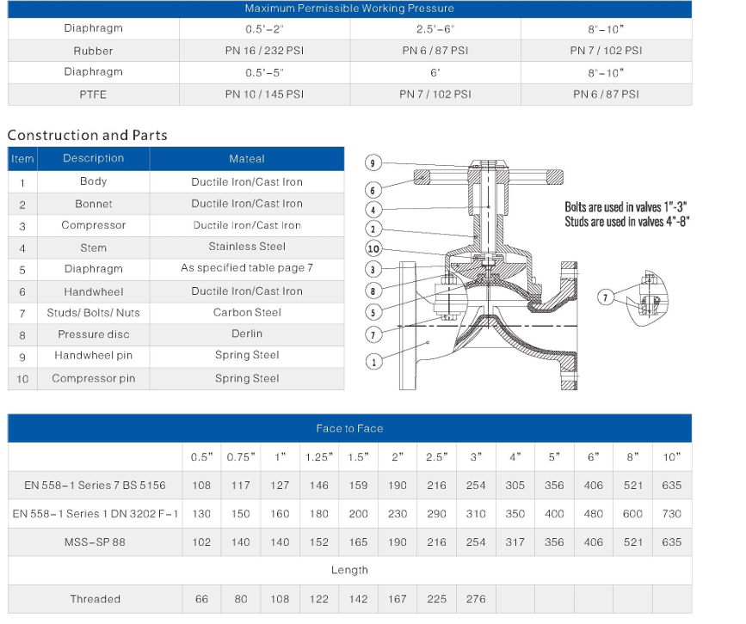Select the Threaded row label
The height and width of the screenshot is (624, 746).
tap(95, 599)
